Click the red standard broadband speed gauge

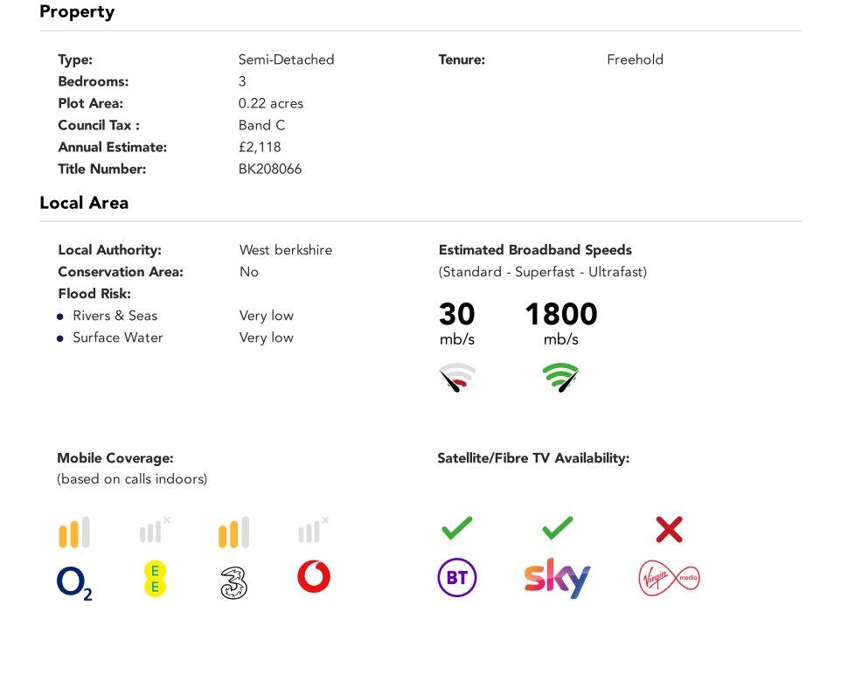point(457,377)
